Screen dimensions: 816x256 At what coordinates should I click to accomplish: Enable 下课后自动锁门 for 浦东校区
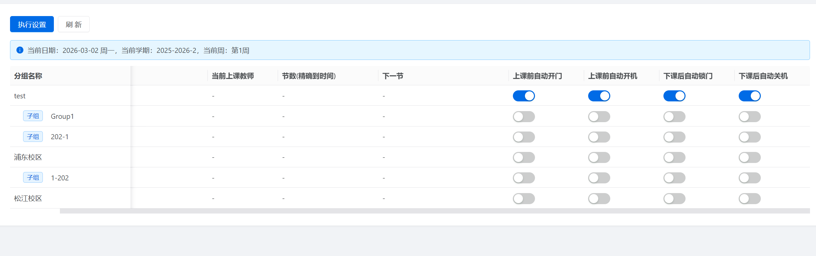pos(674,157)
